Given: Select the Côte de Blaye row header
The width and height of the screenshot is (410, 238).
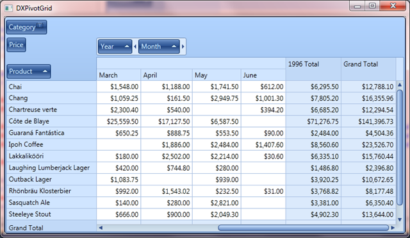Looking at the screenshot, I should click(x=51, y=121).
